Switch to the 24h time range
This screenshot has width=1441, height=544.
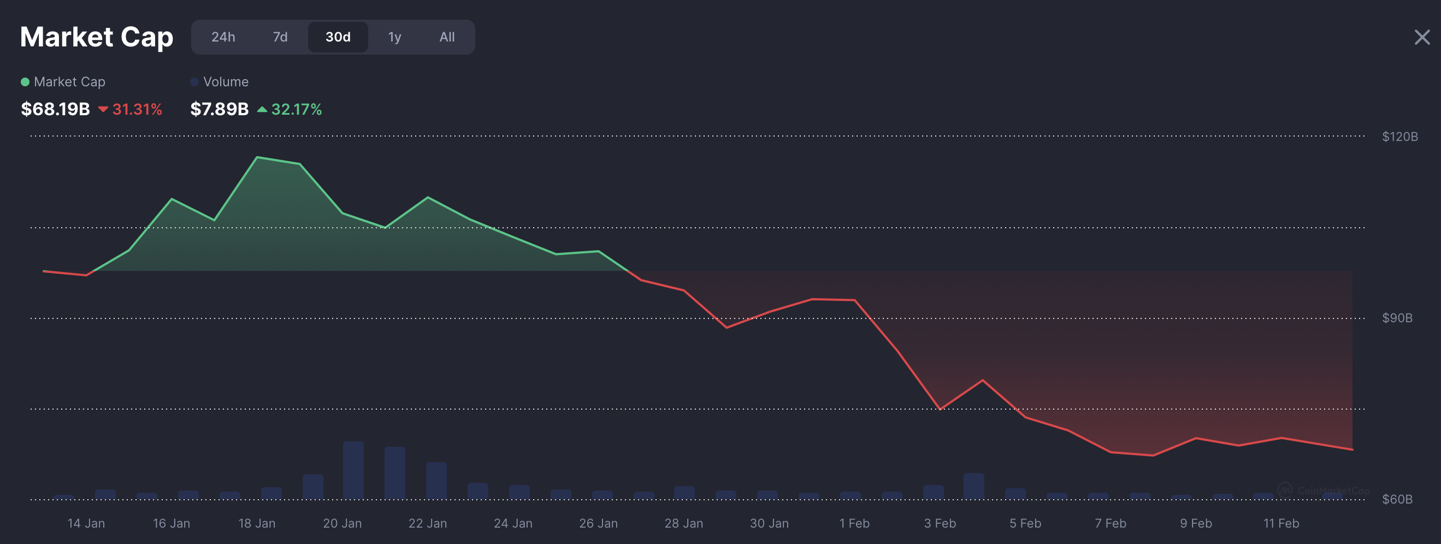click(223, 37)
